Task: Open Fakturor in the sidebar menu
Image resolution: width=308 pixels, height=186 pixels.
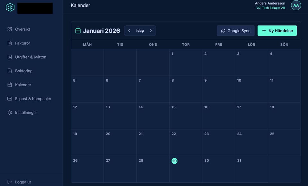Action: pos(22,43)
